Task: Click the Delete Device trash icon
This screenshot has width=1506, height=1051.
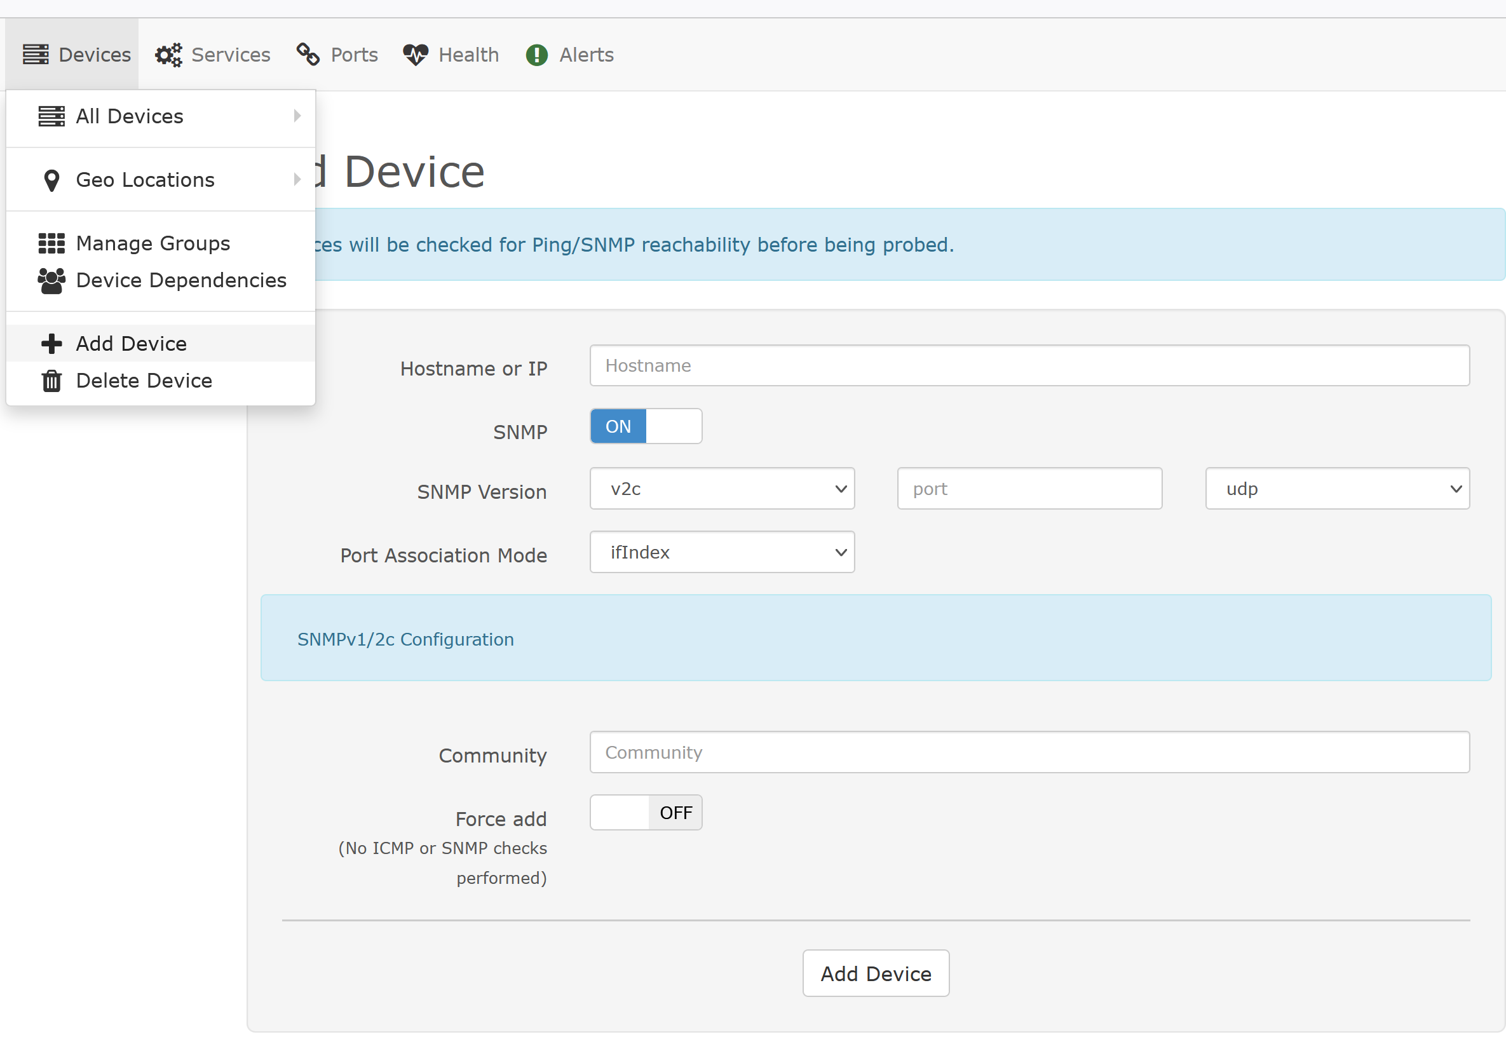Action: pos(51,381)
